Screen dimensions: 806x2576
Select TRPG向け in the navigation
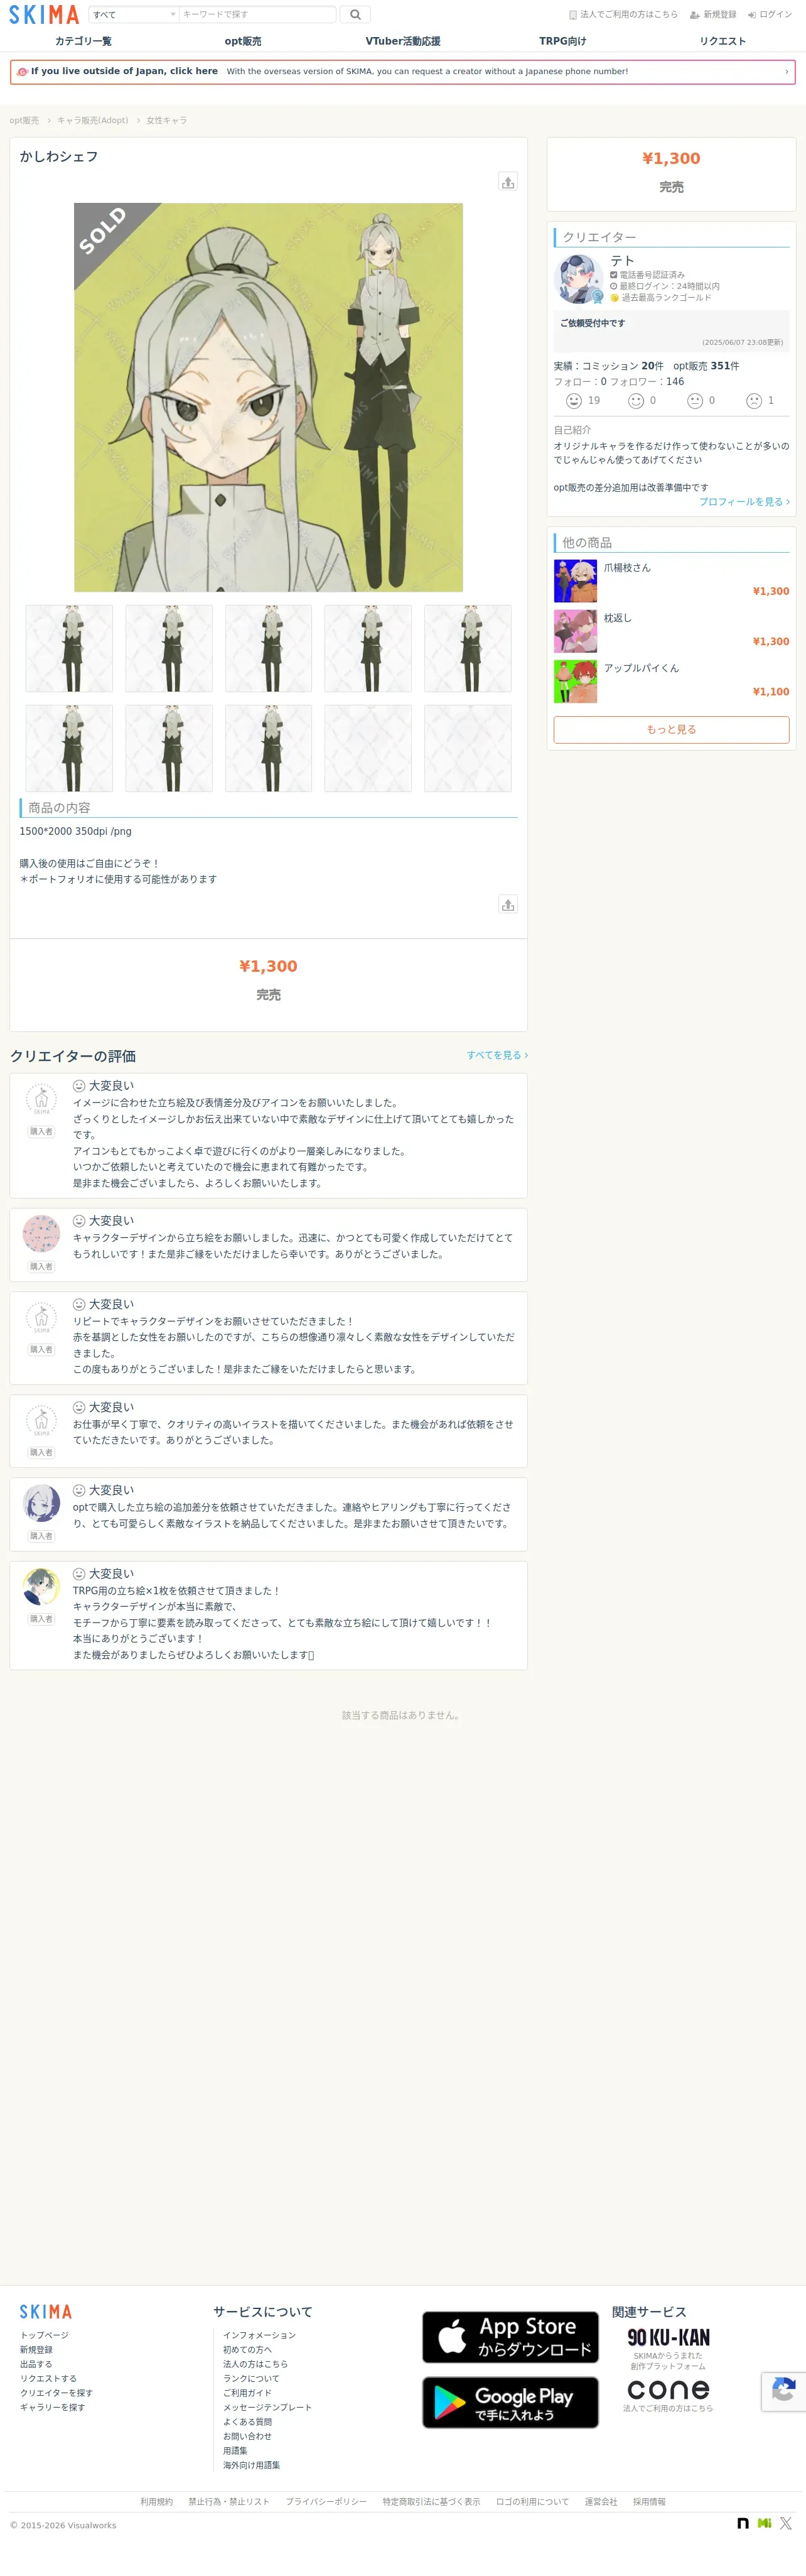(562, 41)
